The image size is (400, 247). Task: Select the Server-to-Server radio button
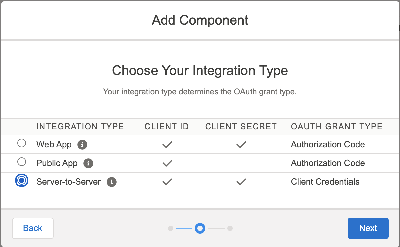click(22, 181)
